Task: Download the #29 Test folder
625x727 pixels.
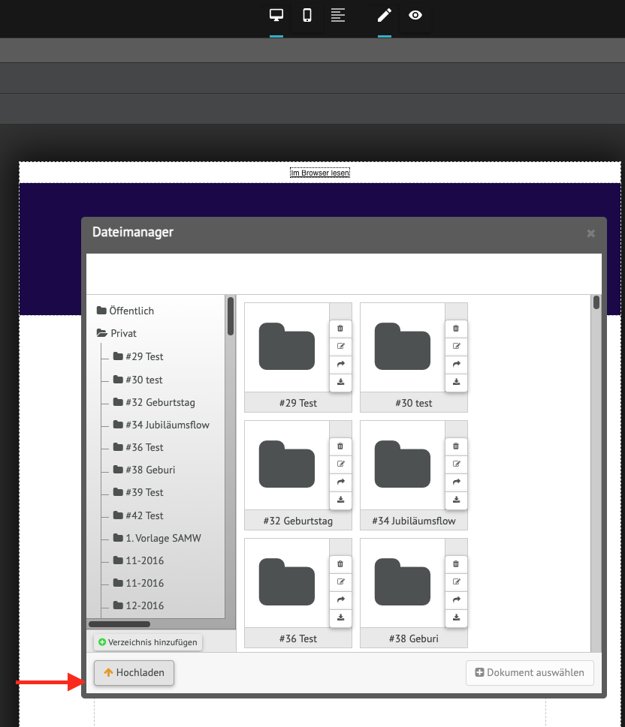Action: (340, 382)
